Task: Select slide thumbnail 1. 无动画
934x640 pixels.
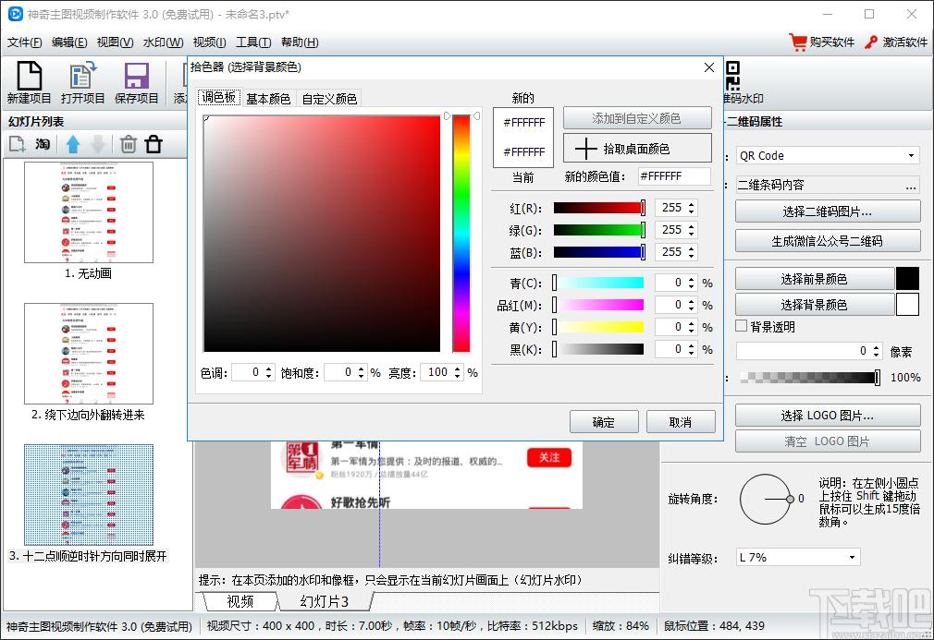Action: tap(88, 212)
